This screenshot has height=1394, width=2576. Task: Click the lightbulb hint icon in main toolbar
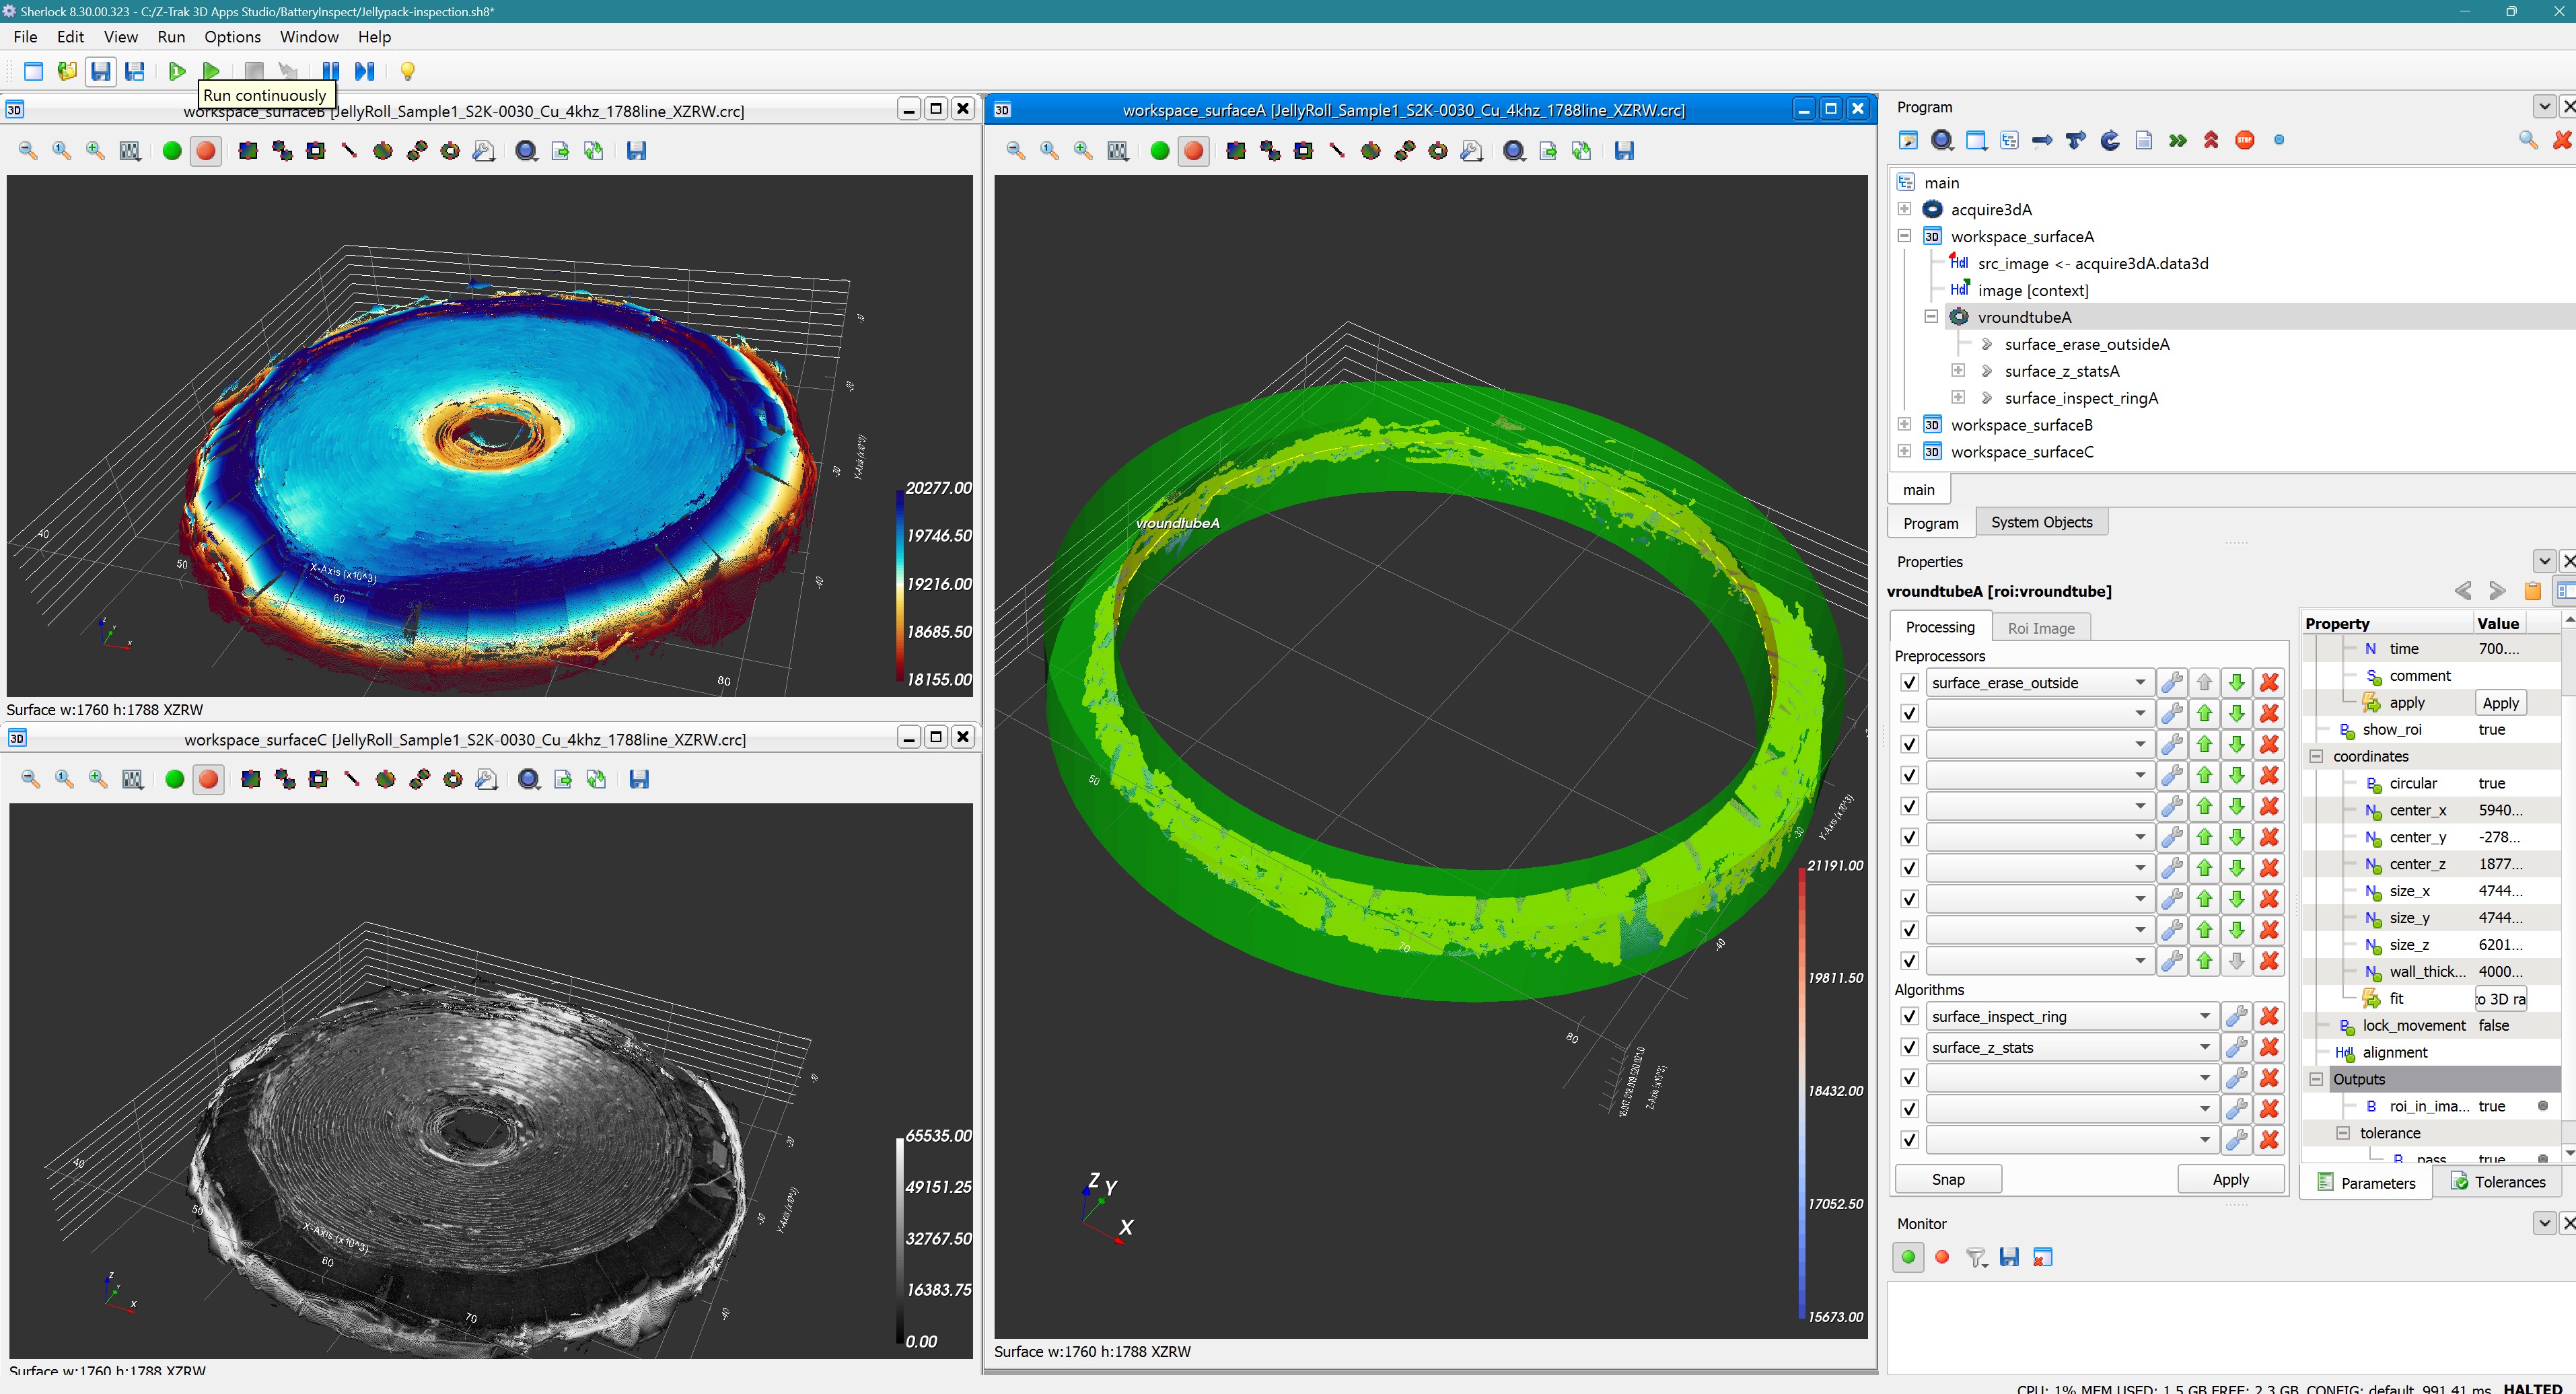[x=407, y=71]
